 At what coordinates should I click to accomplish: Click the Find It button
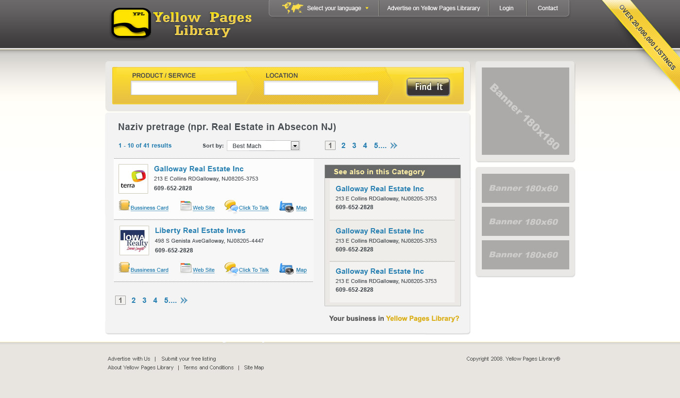[428, 87]
